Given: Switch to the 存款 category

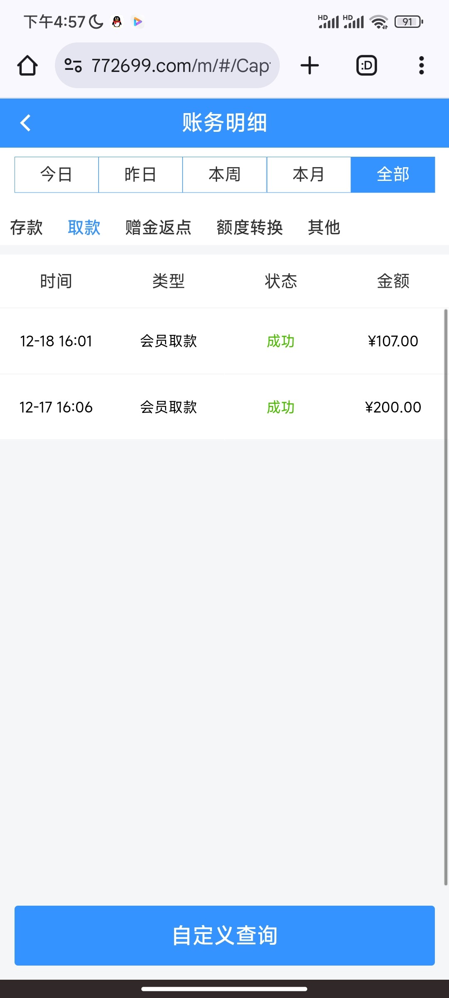Looking at the screenshot, I should pos(27,227).
